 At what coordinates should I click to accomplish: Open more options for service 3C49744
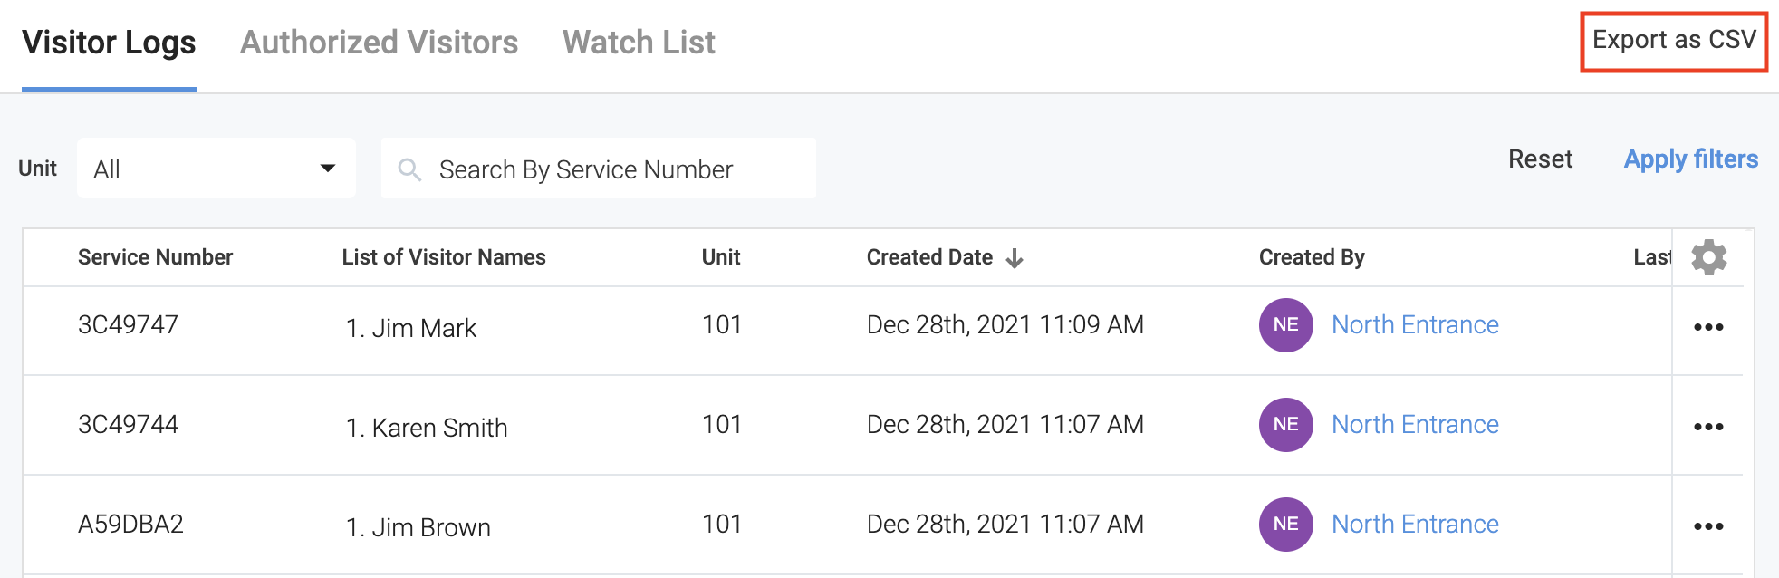point(1708,427)
